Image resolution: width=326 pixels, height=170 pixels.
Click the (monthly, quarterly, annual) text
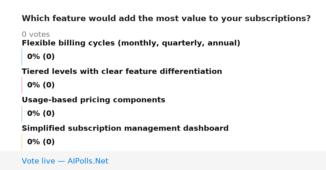click(179, 43)
